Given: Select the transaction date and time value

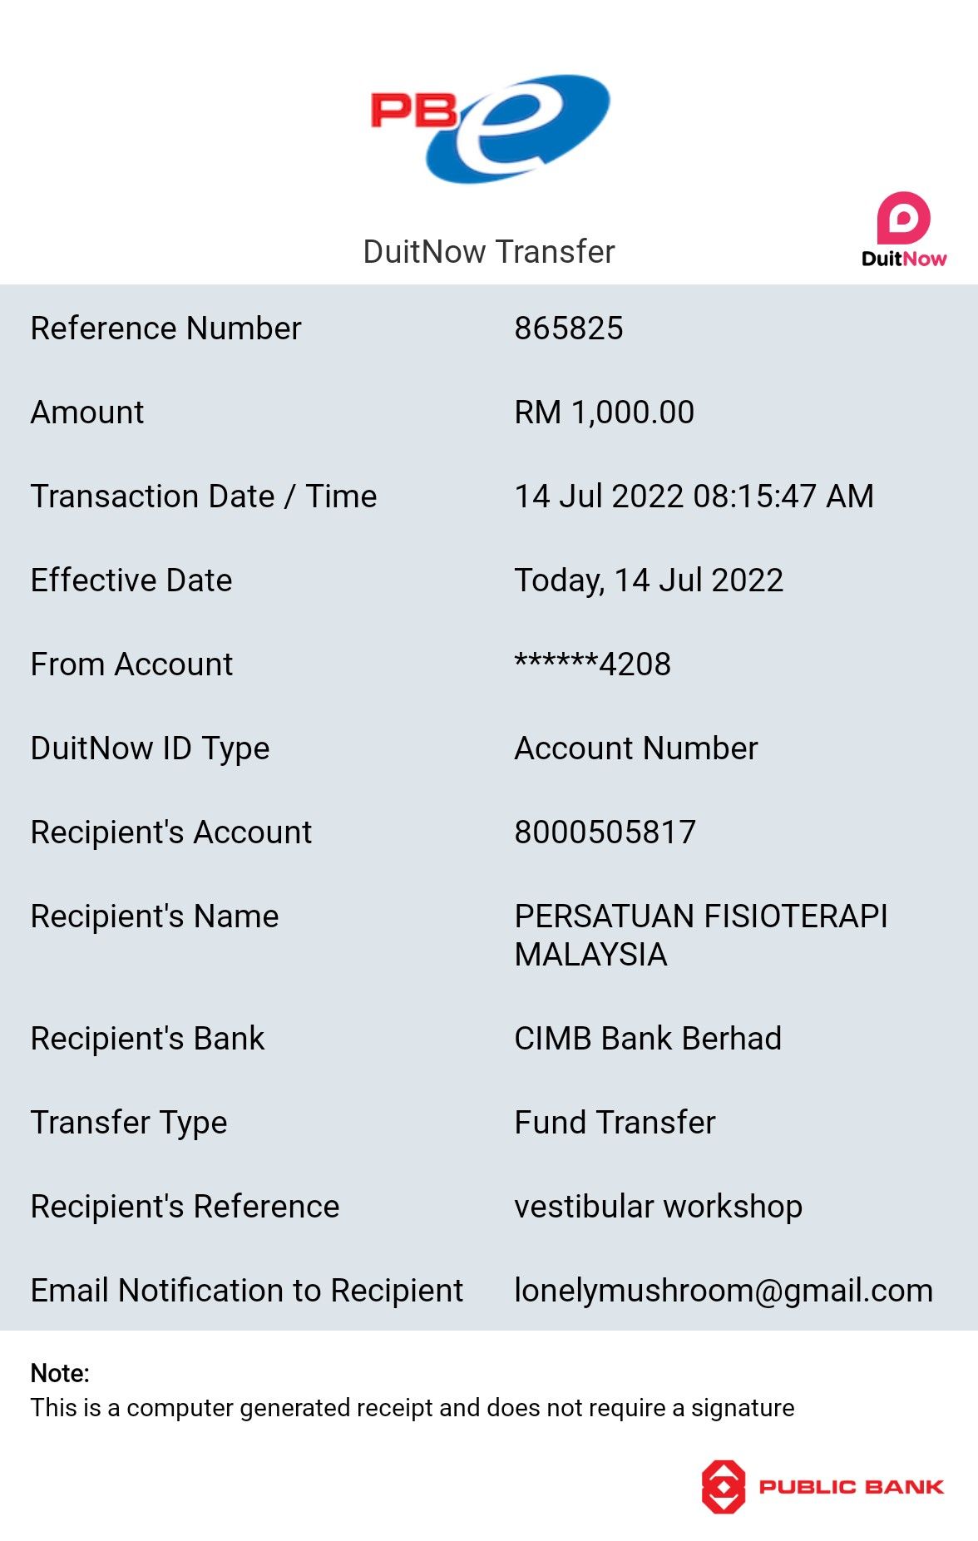Looking at the screenshot, I should 694,496.
